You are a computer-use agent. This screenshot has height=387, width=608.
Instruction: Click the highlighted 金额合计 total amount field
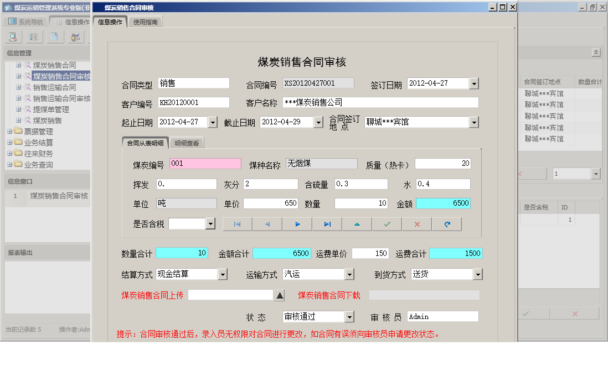click(x=281, y=253)
